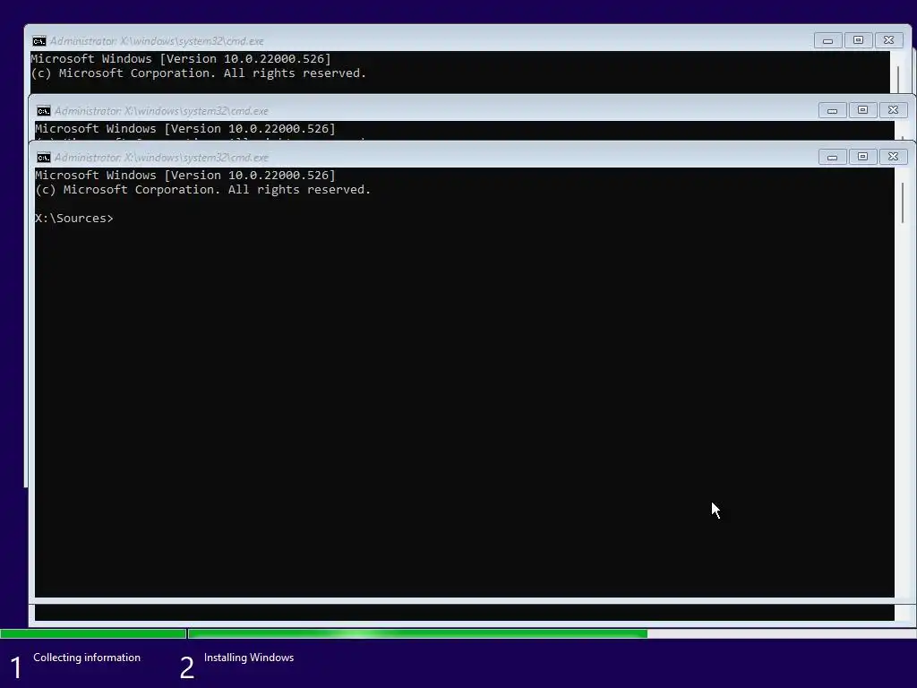Viewport: 917px width, 688px height.
Task: Click the copyright line in the front window
Action: [203, 190]
